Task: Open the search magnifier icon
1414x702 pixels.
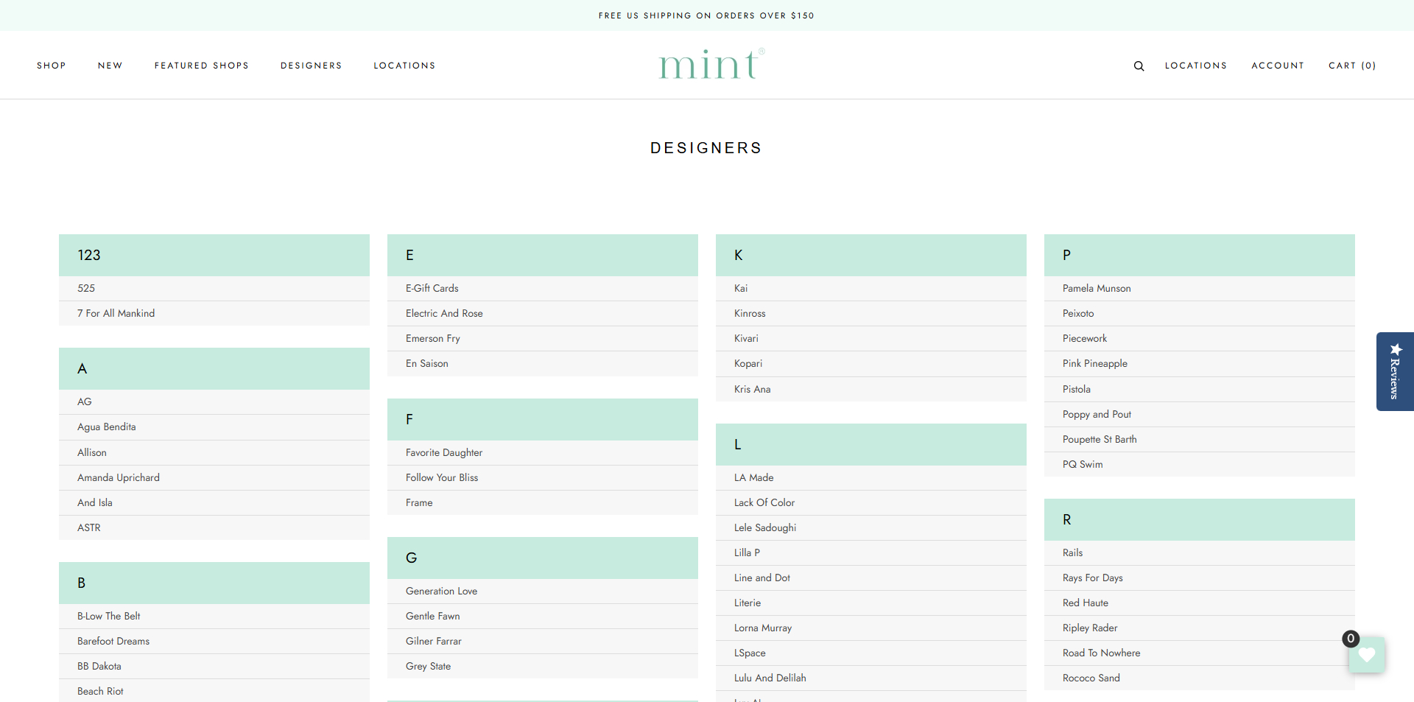Action: 1139,66
